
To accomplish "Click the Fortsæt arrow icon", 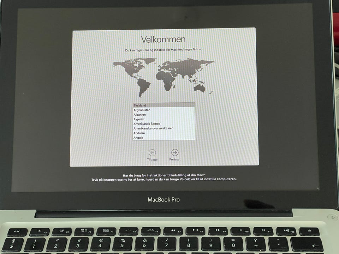I will 175,152.
